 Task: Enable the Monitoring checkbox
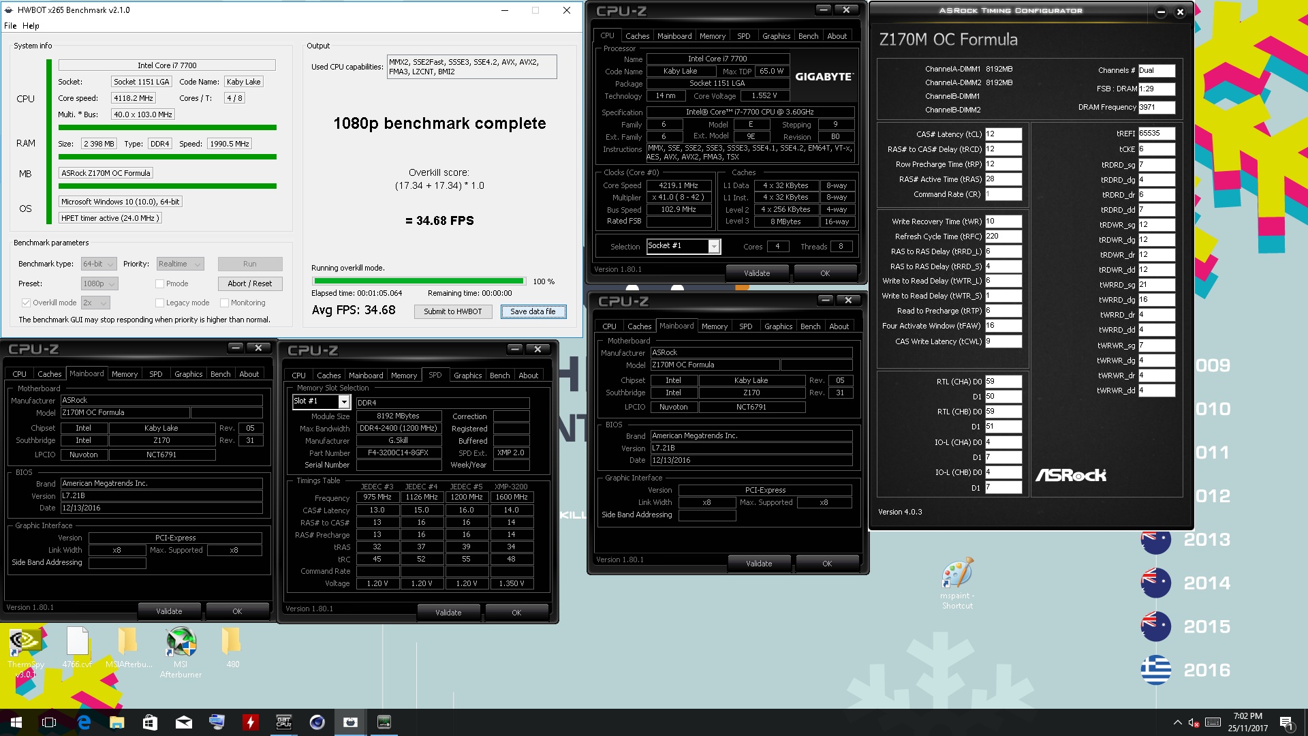tap(224, 303)
